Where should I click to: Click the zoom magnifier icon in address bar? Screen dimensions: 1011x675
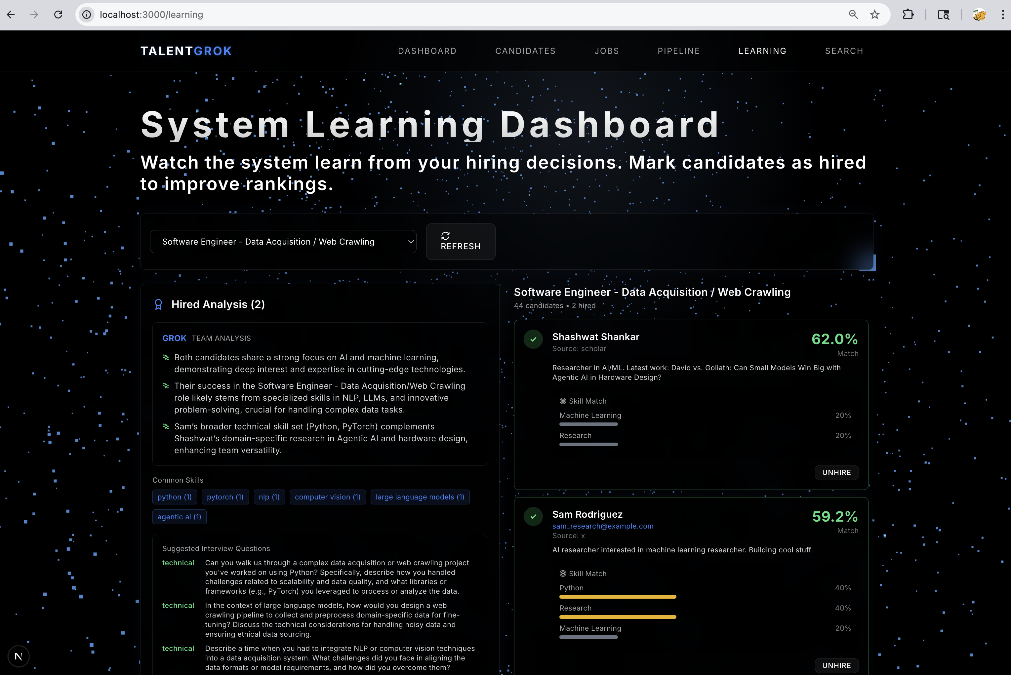853,15
